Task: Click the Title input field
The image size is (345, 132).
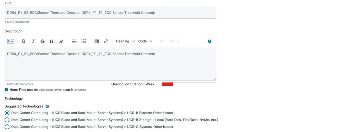Action: (111, 12)
